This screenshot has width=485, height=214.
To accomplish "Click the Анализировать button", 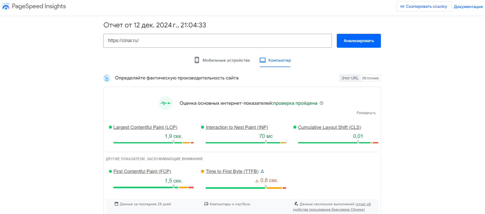I will 359,41.
